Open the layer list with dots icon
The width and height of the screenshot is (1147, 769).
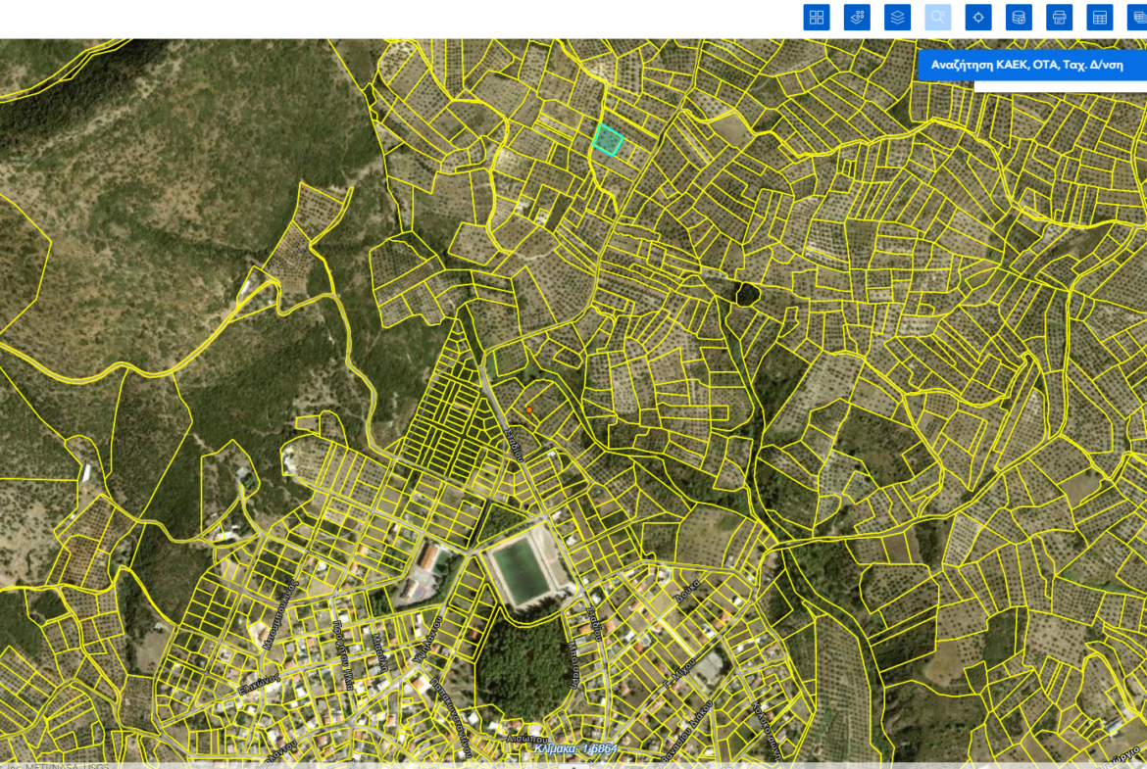click(x=857, y=18)
